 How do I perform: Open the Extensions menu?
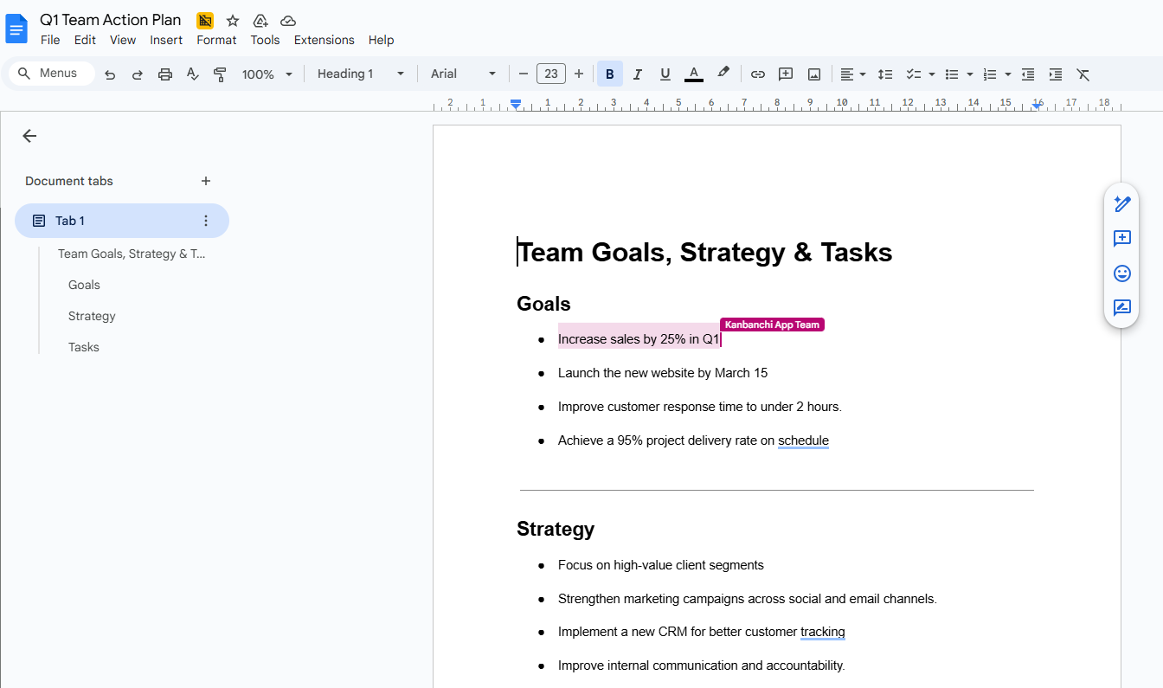[324, 40]
